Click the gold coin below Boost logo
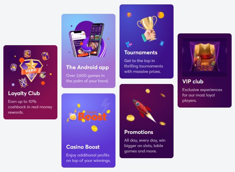The image size is (235, 172). pyautogui.click(x=95, y=128)
